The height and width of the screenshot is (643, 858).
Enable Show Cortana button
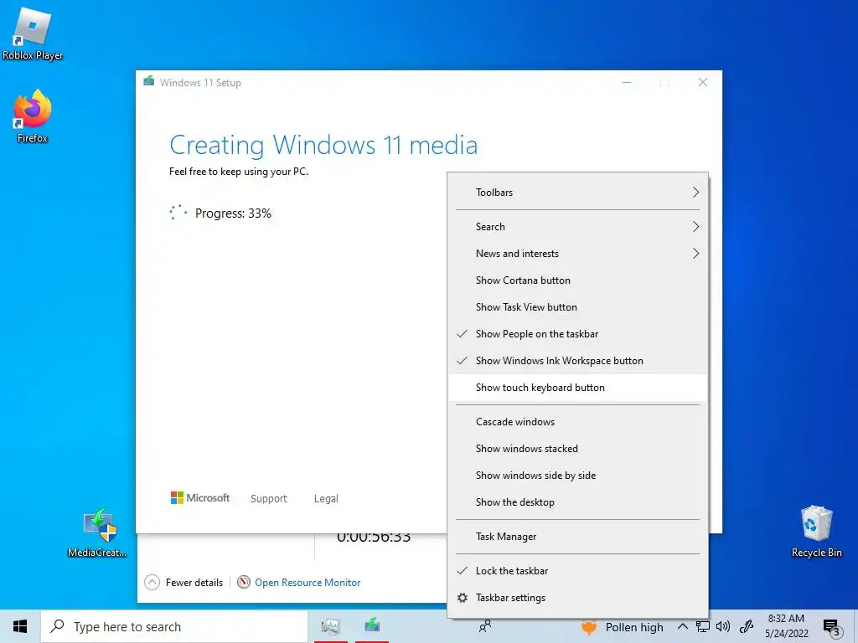tap(578, 280)
